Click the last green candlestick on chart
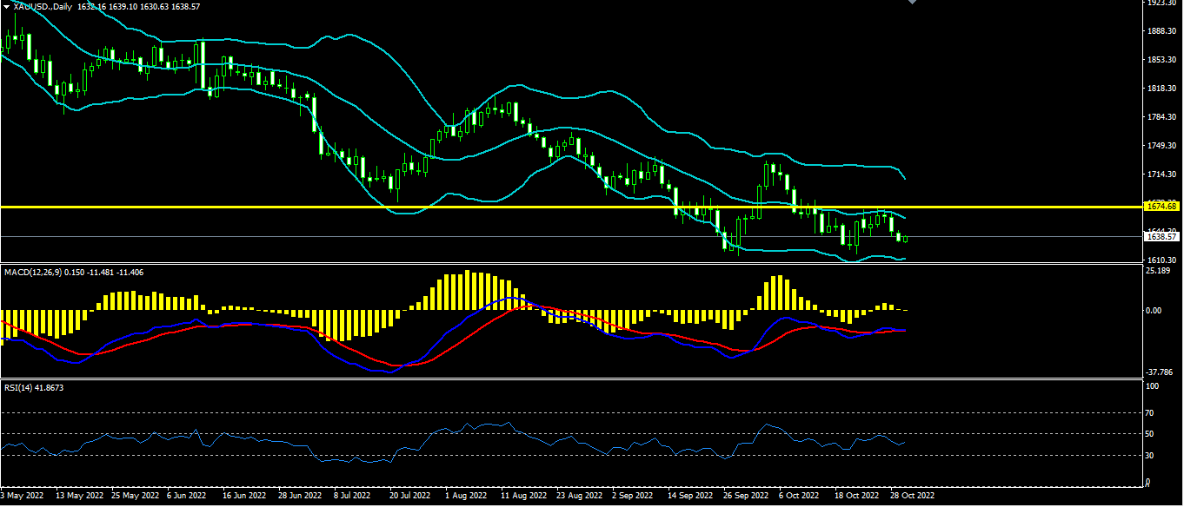Viewport: 1184px width, 507px height. click(x=906, y=239)
